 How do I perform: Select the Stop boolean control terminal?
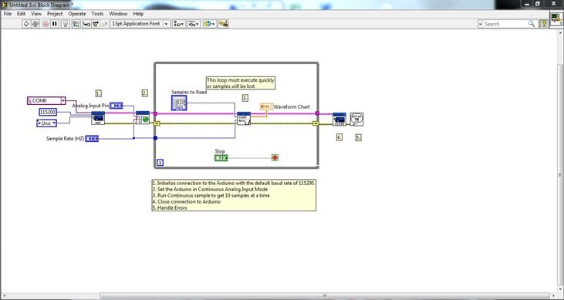[221, 158]
